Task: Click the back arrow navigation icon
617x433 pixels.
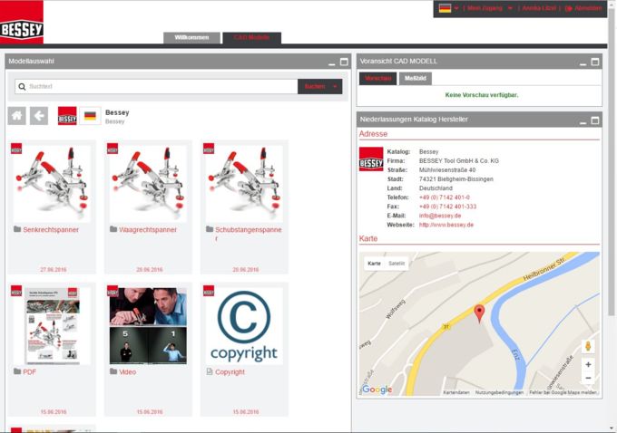Action: pos(39,116)
